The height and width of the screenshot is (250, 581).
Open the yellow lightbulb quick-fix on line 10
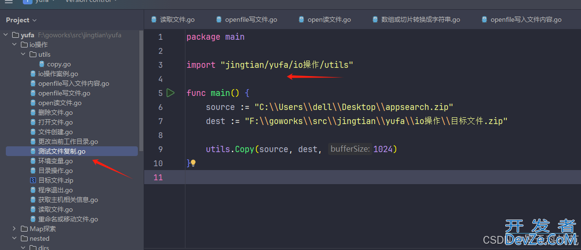point(193,163)
